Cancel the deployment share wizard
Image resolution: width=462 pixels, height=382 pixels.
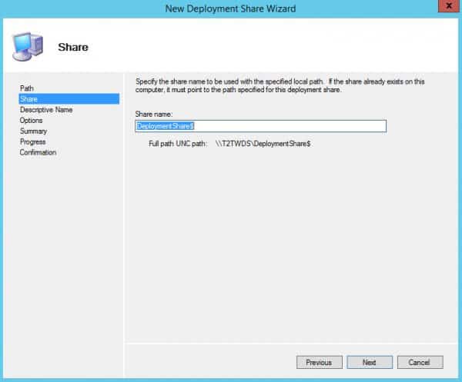pos(419,362)
